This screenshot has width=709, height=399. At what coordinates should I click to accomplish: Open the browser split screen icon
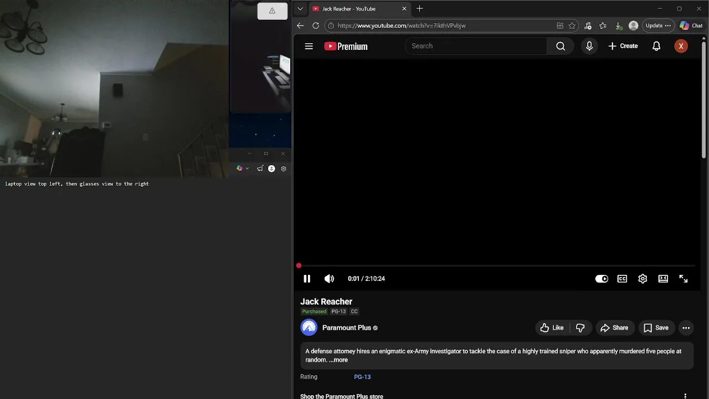pos(560,25)
